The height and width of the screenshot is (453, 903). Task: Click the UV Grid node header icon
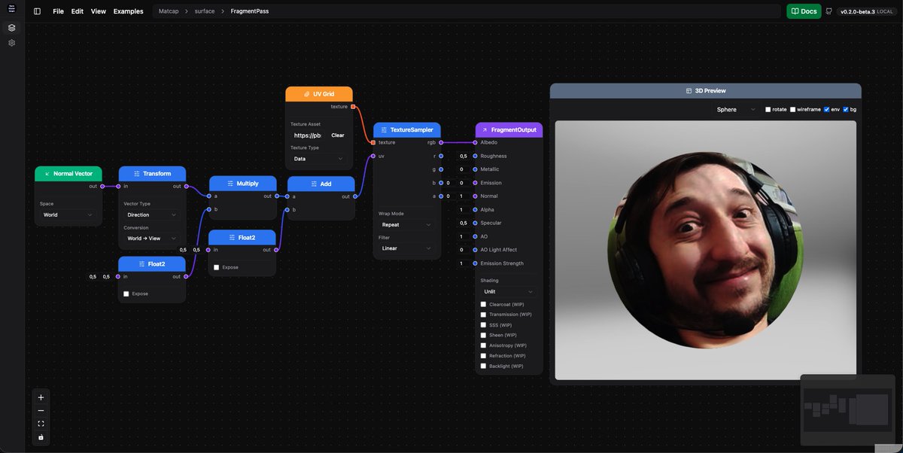(306, 94)
